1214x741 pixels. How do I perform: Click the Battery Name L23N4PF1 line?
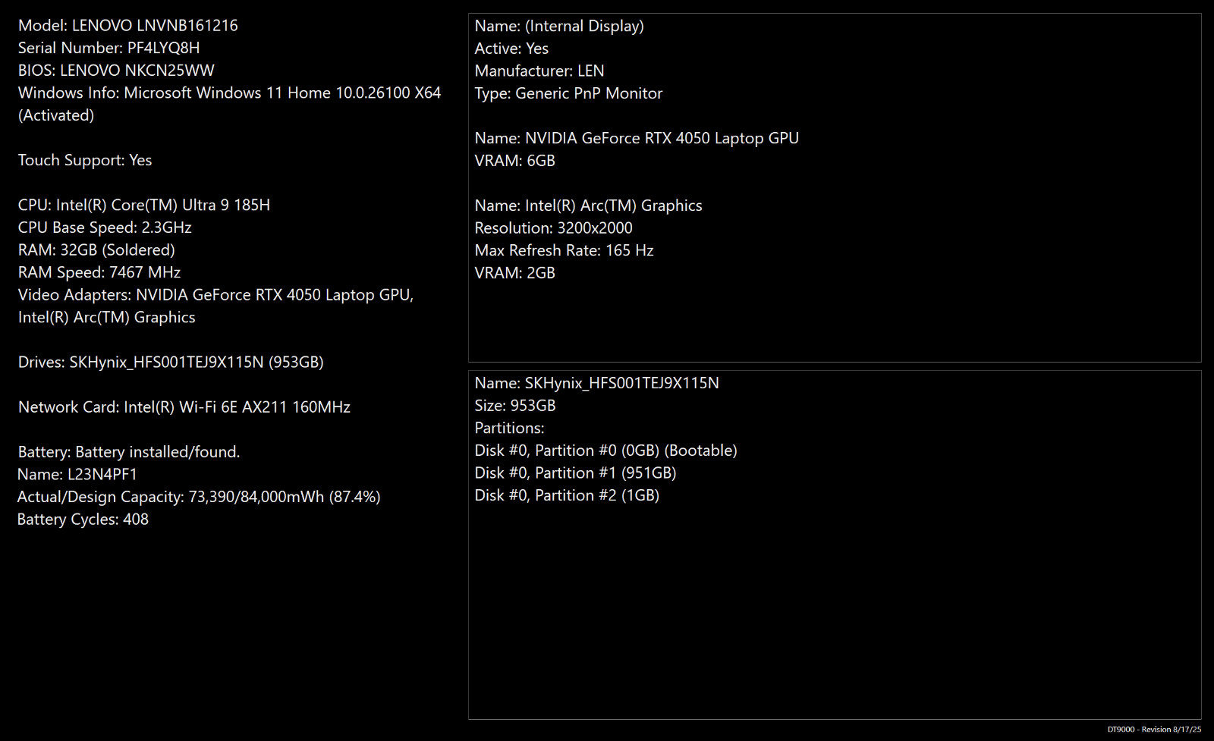77,475
